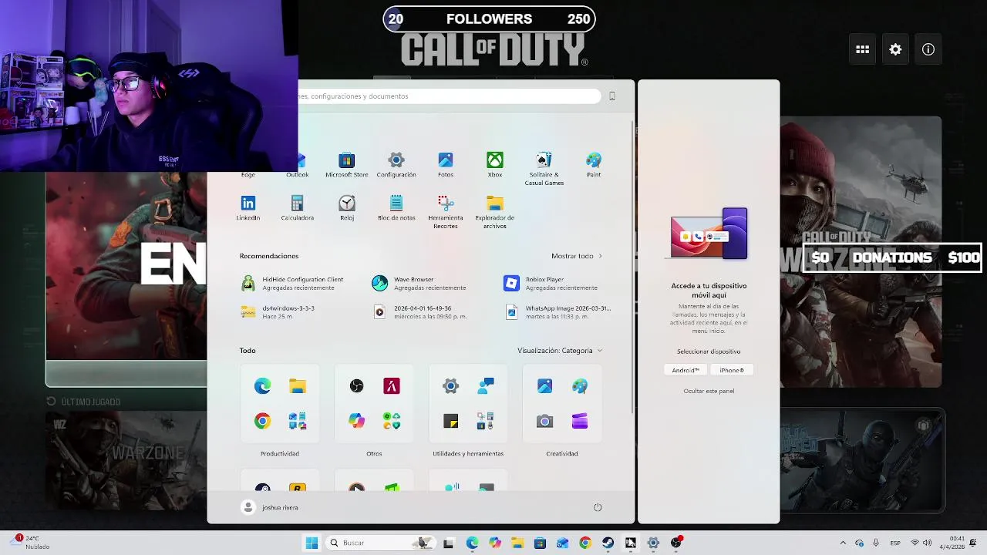
Task: Open Call of Duty launcher settings gear
Action: tap(895, 49)
